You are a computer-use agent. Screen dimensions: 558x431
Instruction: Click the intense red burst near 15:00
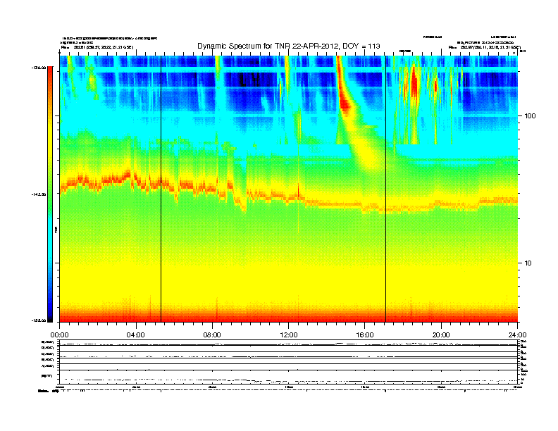[344, 98]
